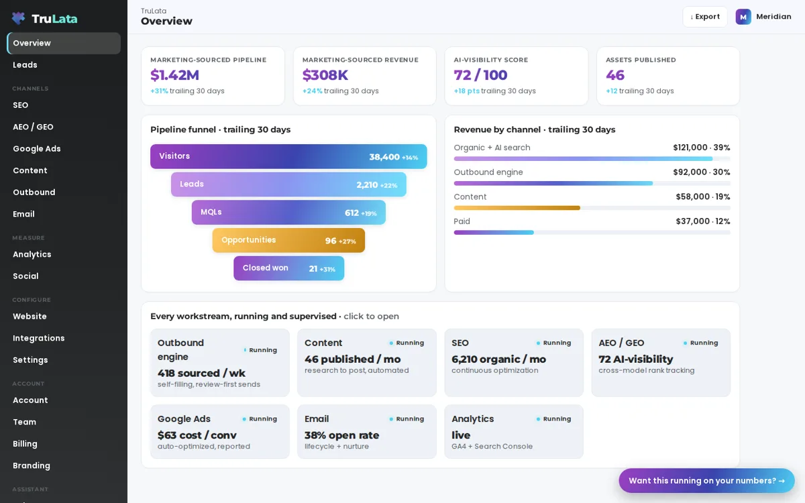Viewport: 805px width, 503px height.
Task: Open the Team page
Action: point(64,422)
